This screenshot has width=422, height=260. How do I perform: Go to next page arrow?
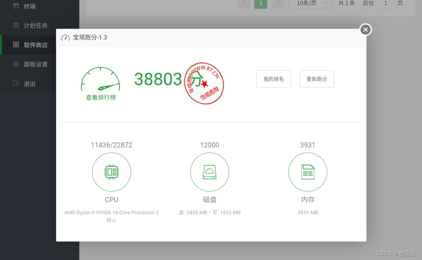point(278,3)
